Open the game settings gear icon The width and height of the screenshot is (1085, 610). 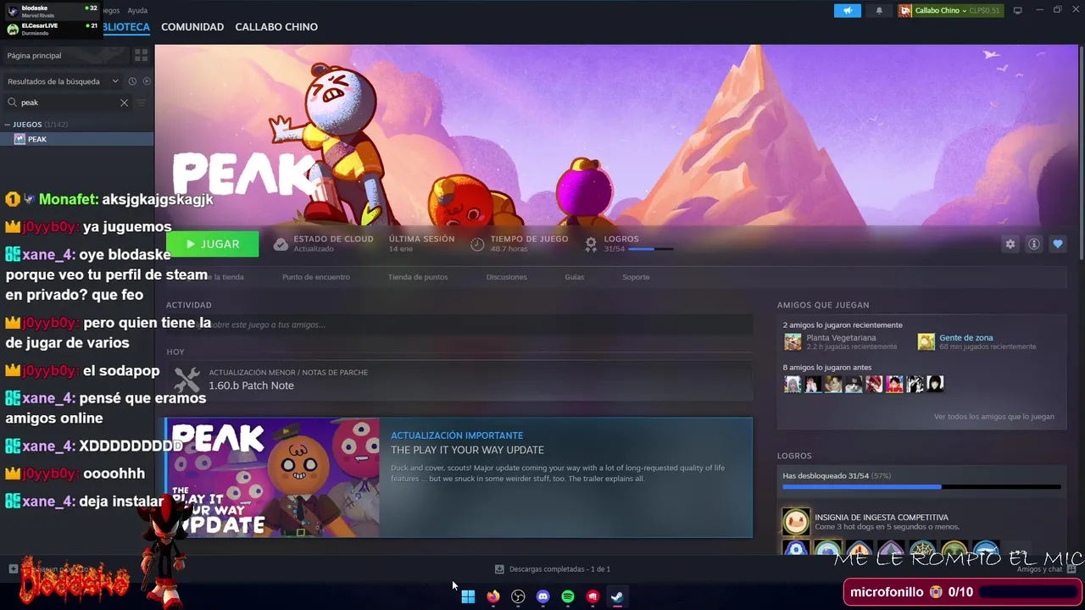(1010, 244)
